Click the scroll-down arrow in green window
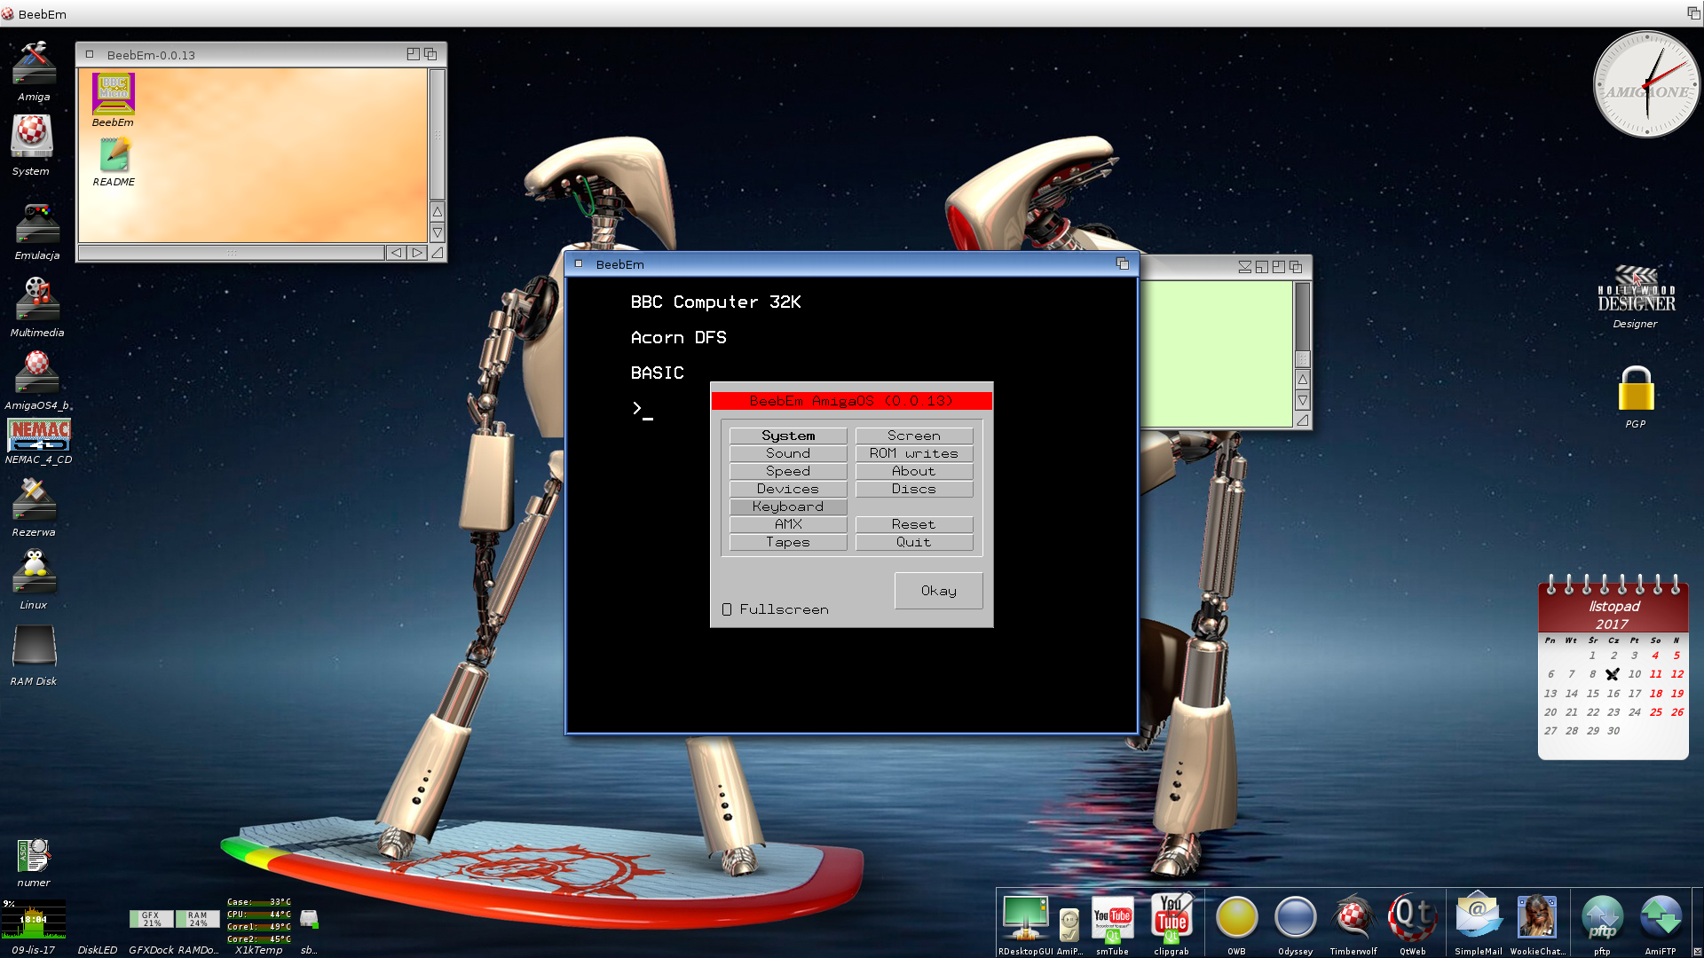 [x=1302, y=400]
